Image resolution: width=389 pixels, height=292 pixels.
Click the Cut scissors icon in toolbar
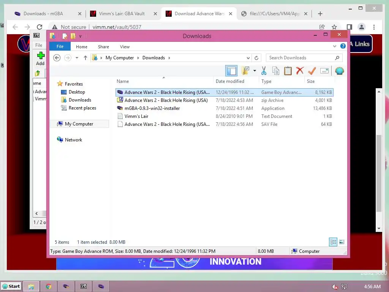[x=264, y=71]
